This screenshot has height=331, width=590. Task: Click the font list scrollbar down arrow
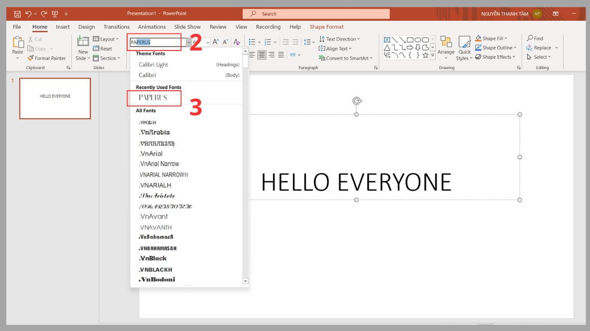click(x=245, y=280)
